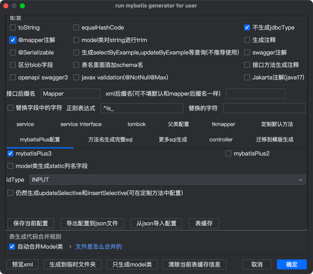Check the mybatisPlus2 checkbox

(228, 153)
